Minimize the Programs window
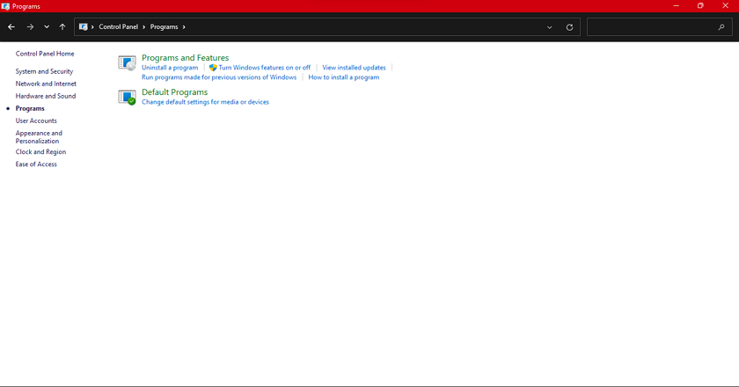This screenshot has height=387, width=739. (x=677, y=6)
